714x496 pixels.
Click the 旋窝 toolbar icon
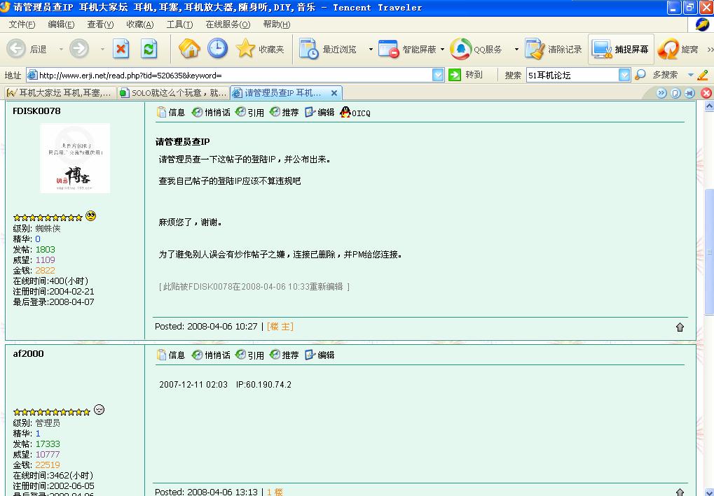click(678, 49)
